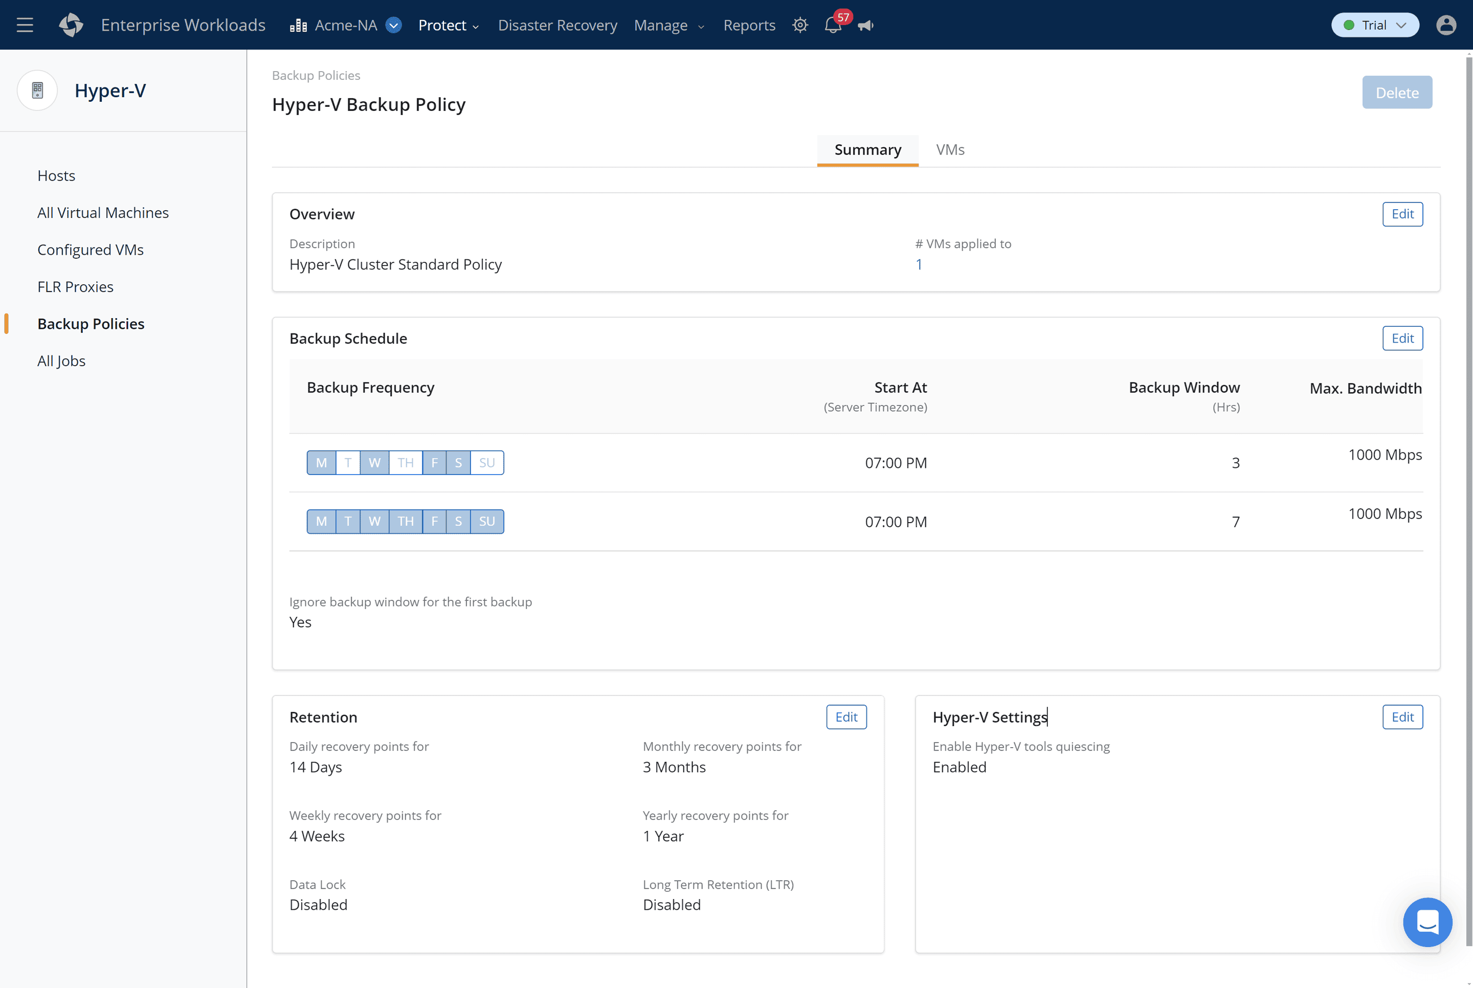Edit the Retention section

pyautogui.click(x=846, y=717)
